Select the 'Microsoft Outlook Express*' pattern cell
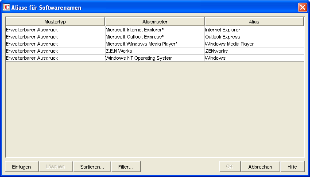This screenshot has height=177, width=310. tap(155, 37)
